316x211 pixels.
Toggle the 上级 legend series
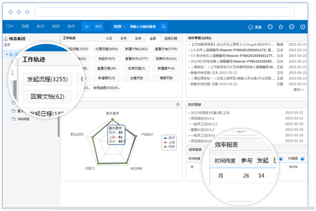[169, 143]
